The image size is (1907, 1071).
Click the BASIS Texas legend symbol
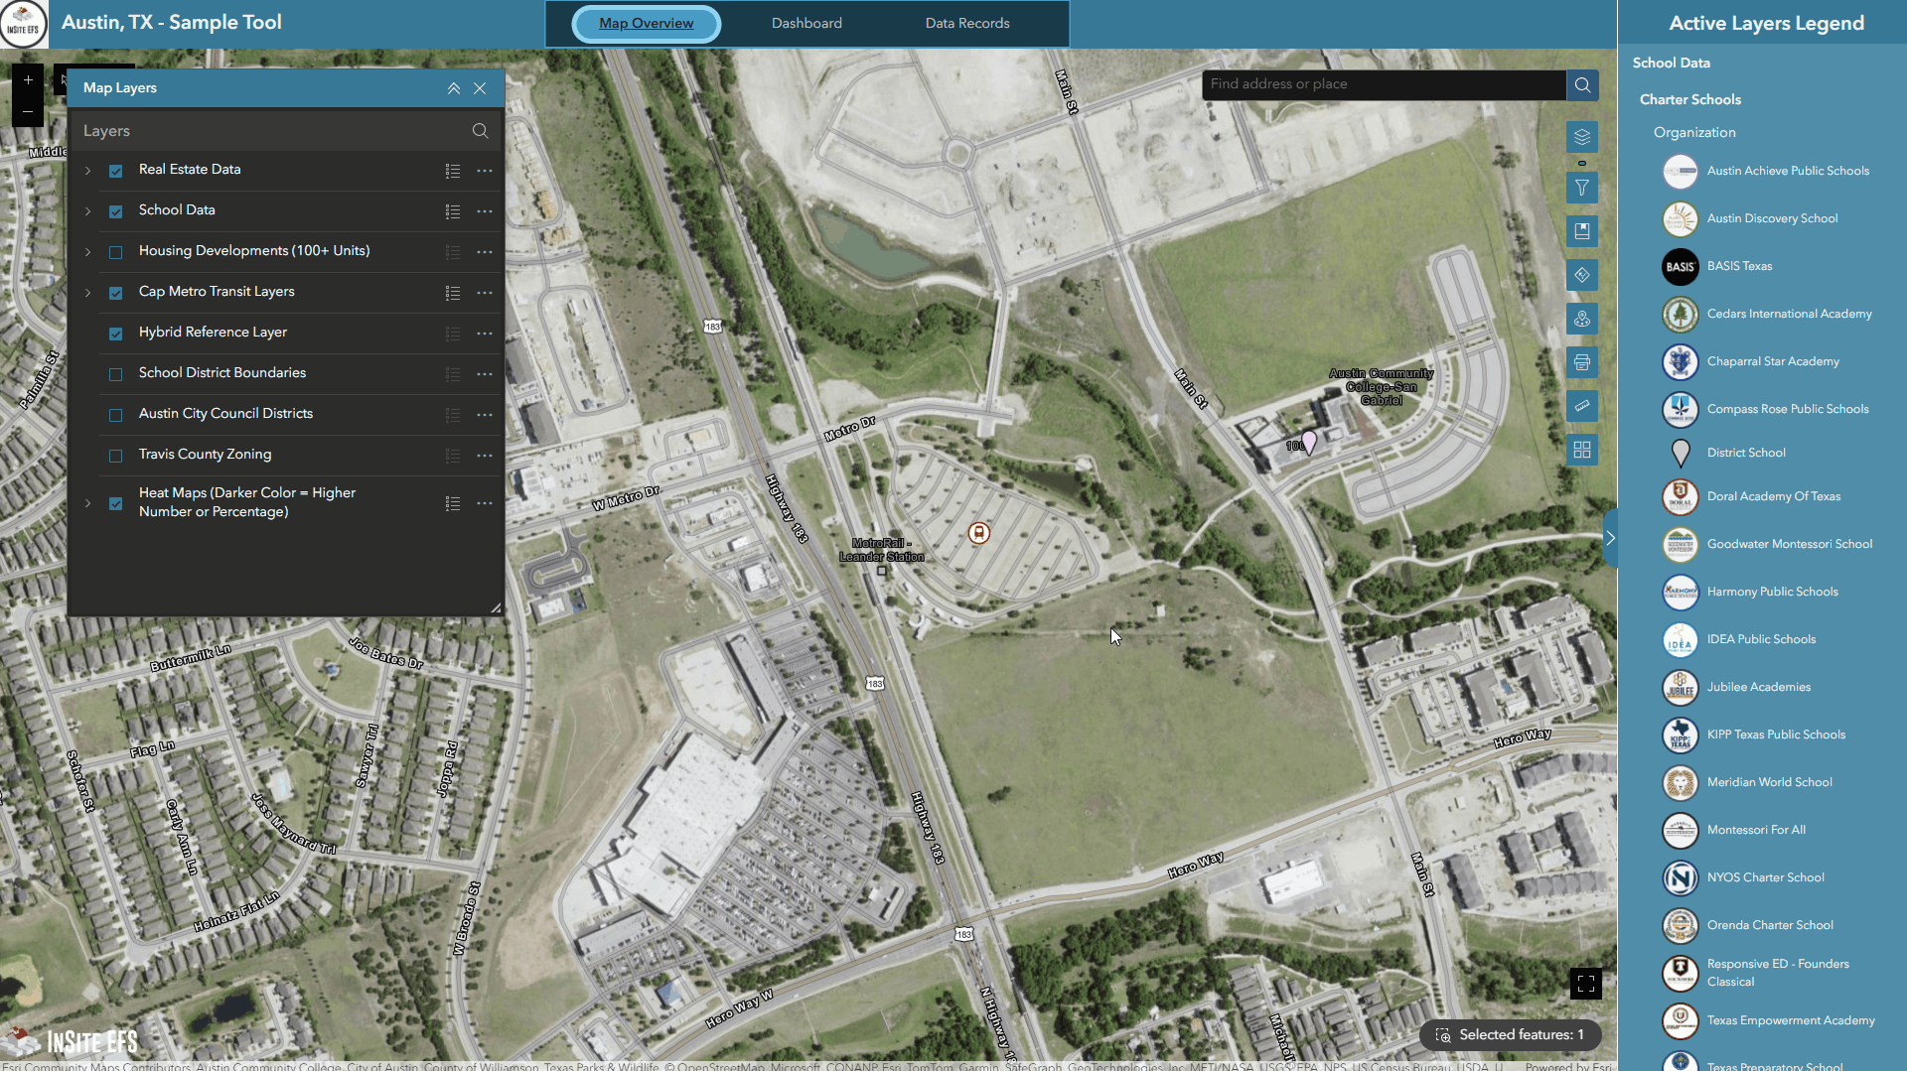tap(1681, 266)
